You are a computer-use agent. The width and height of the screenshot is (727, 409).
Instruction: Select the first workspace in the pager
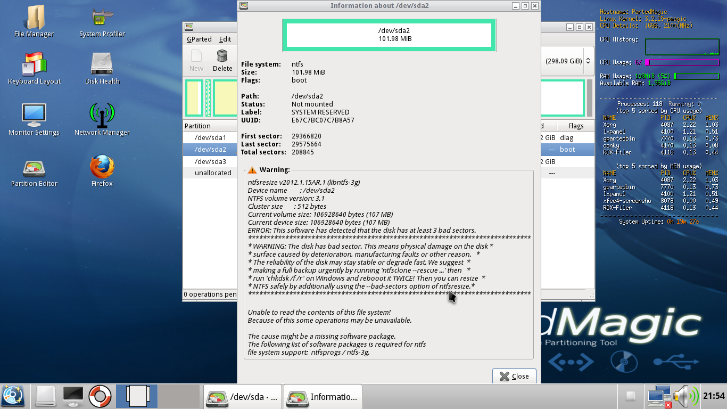click(x=137, y=397)
